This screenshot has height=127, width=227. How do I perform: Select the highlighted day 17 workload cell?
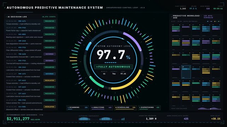[186, 72]
